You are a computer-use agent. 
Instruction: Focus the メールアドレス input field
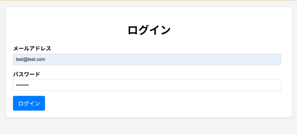click(147, 59)
